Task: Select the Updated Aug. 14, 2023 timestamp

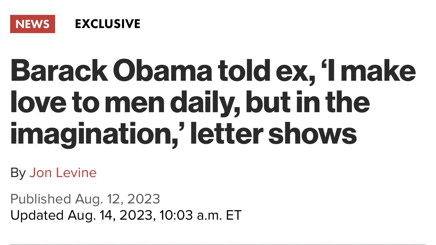Action: pyautogui.click(x=126, y=215)
